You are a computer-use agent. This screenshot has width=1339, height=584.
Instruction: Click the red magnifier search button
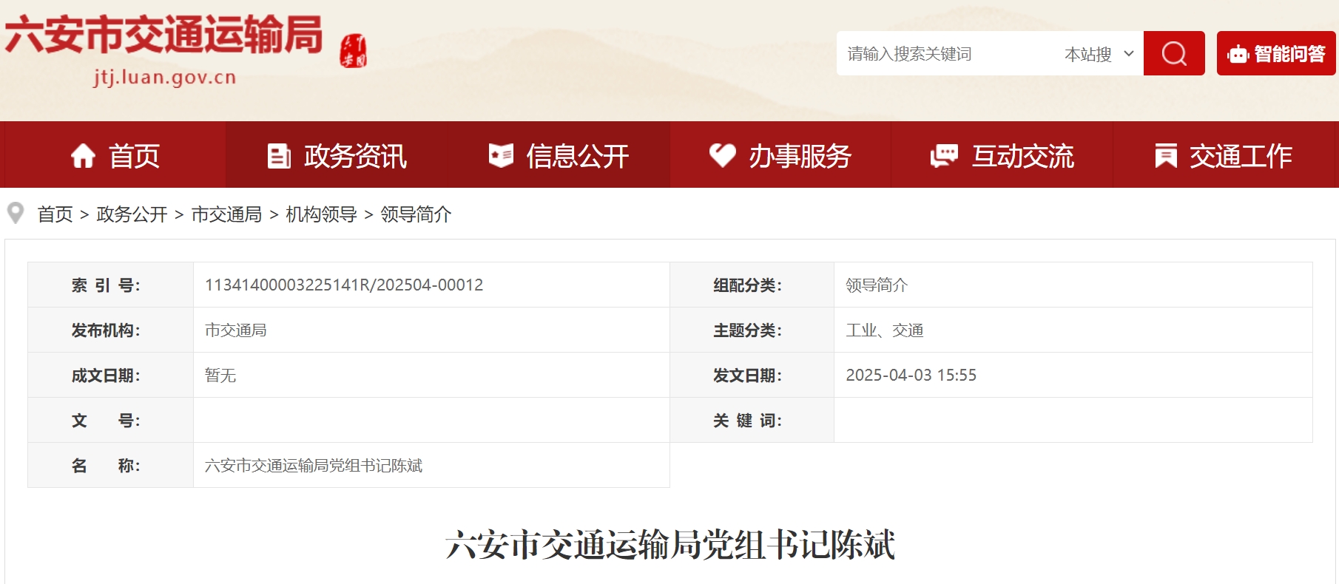pos(1173,53)
